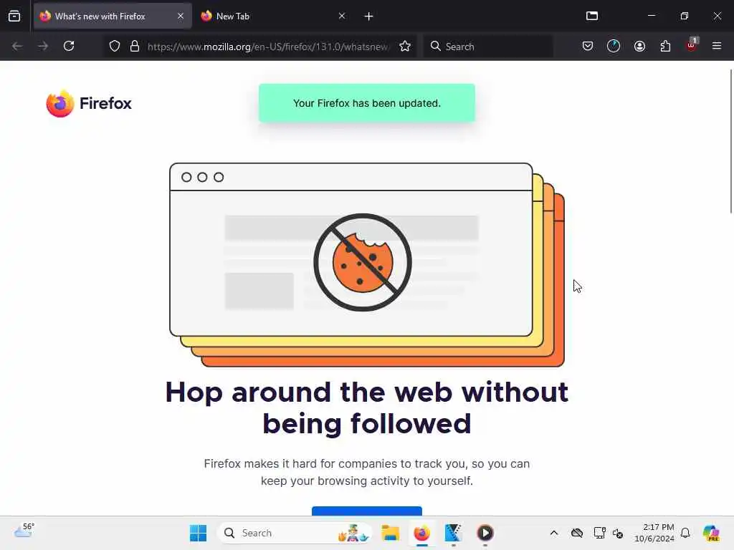Click the Your Firefox has been updated banner

coord(367,103)
